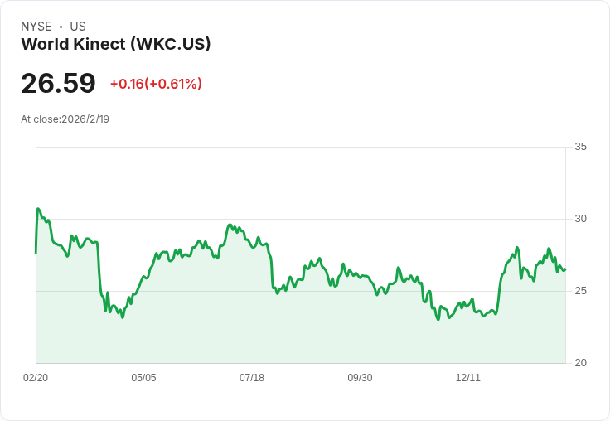Click the 30 price axis label
Screen dimensions: 610x421
click(580, 219)
